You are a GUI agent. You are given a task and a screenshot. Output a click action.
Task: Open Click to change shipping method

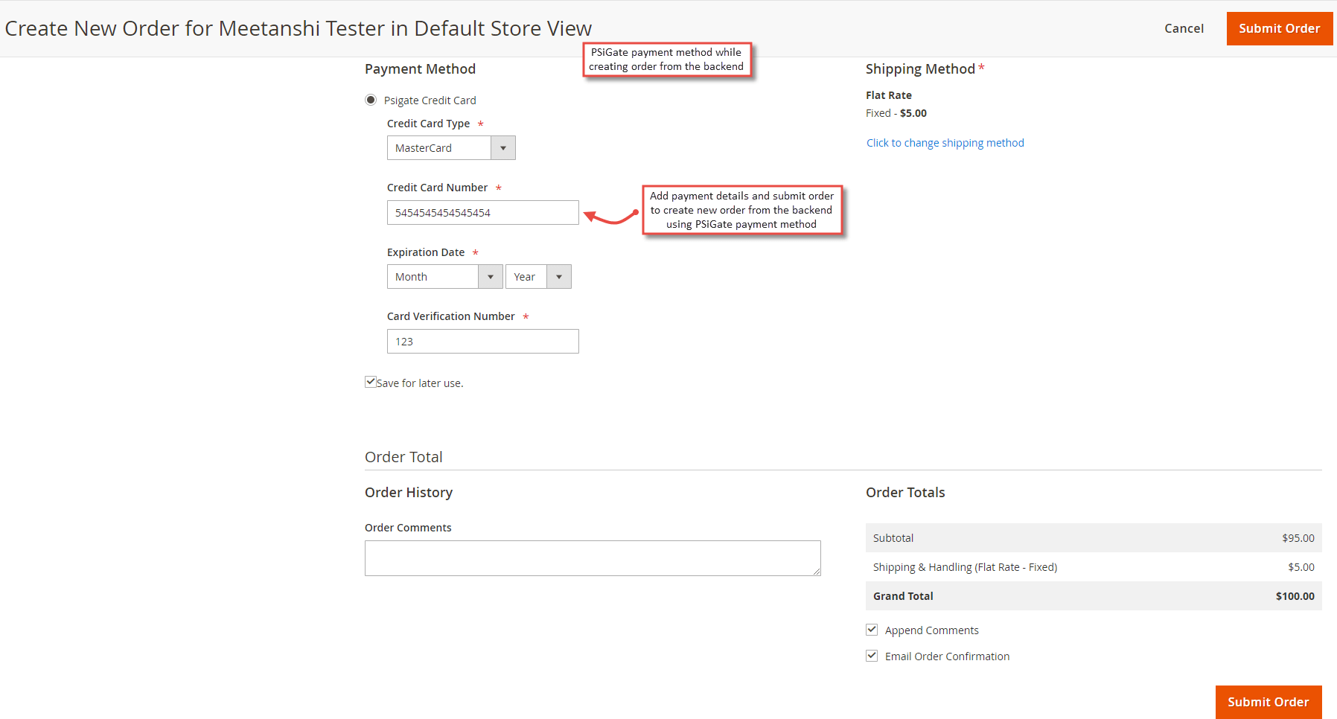coord(945,142)
